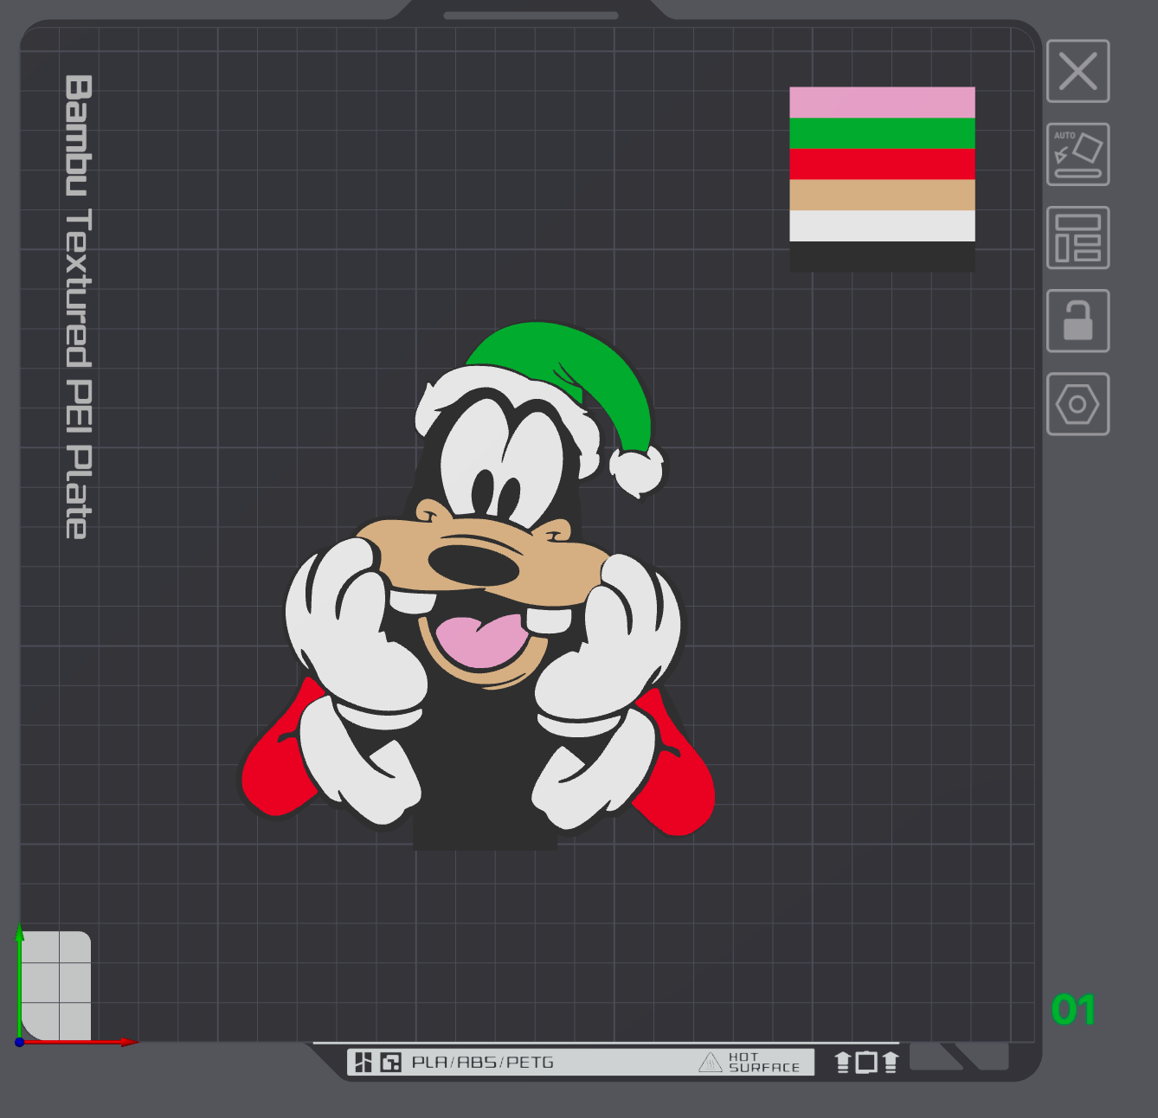1158x1118 pixels.
Task: Select the black filament swatch
Action: click(881, 255)
